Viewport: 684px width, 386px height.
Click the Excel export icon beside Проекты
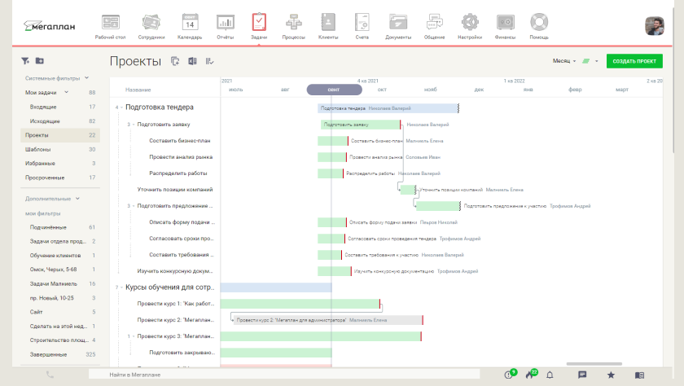193,61
